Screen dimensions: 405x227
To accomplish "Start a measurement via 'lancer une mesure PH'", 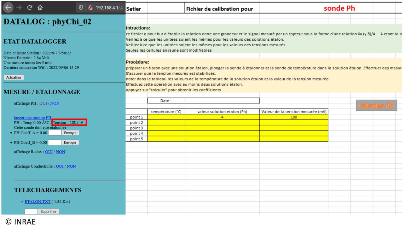I will pyautogui.click(x=33, y=118).
